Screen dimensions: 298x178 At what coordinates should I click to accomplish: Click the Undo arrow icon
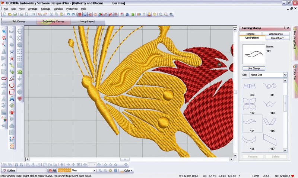pos(68,14)
